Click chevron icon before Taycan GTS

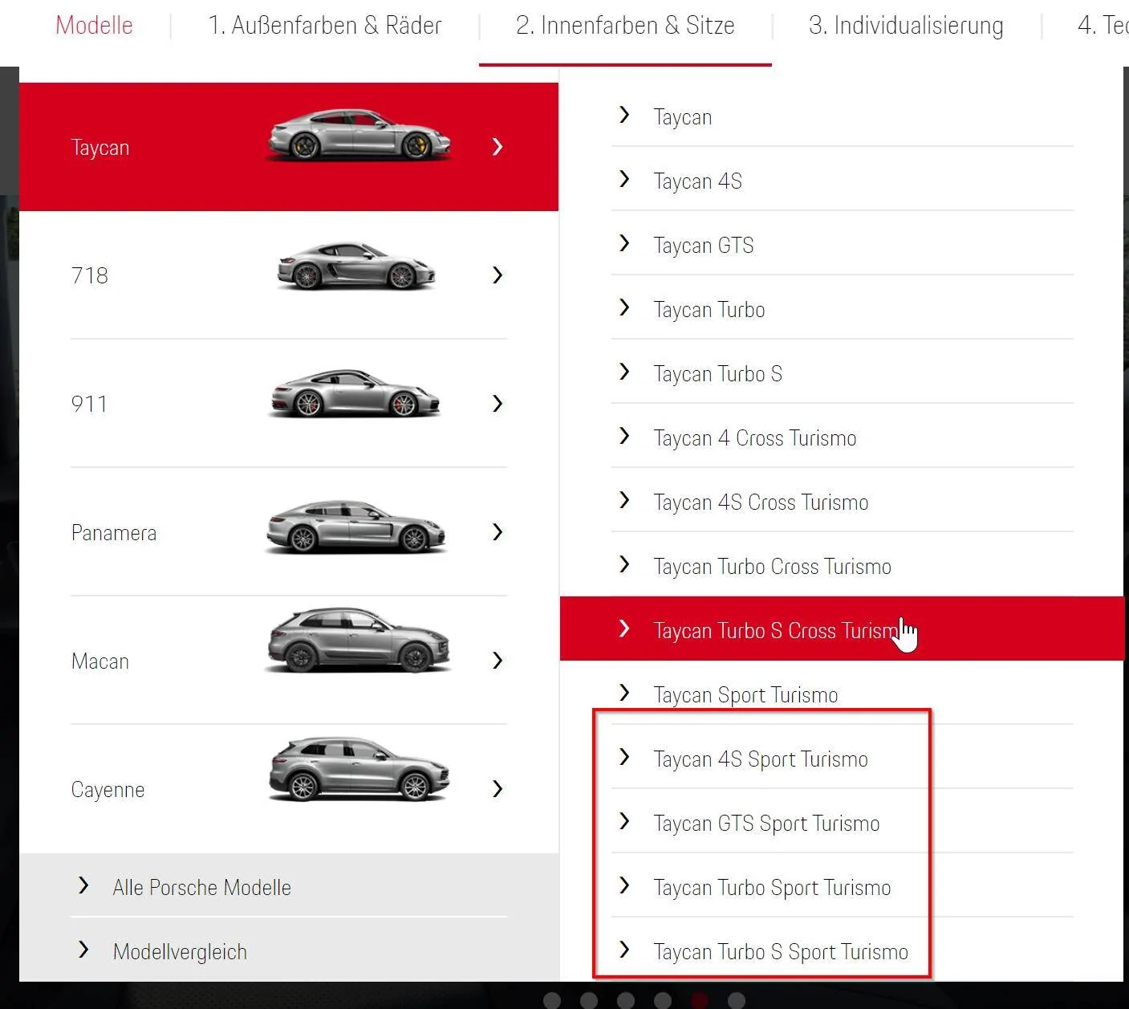[624, 243]
